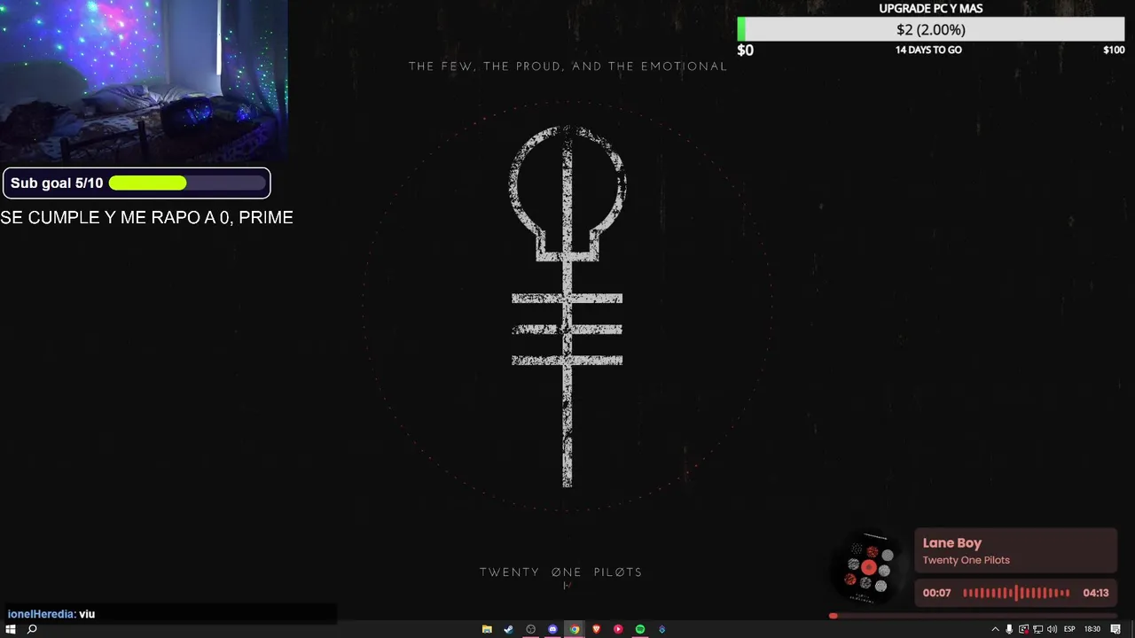This screenshot has width=1135, height=638.
Task: Seek within the song waveform progress bar
Action: [1016, 593]
